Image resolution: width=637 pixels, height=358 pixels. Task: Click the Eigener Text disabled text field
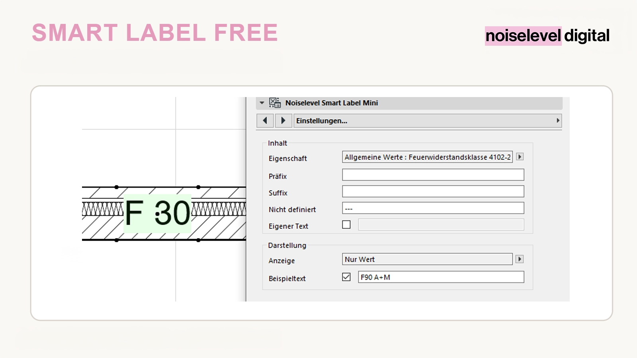coord(441,225)
